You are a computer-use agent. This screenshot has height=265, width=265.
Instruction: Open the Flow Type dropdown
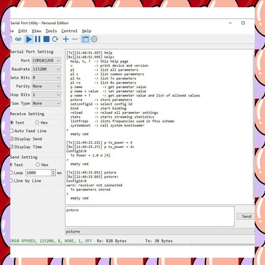(46, 103)
